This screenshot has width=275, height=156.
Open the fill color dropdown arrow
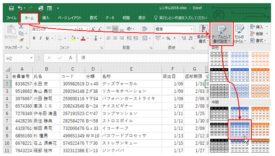click(78, 38)
